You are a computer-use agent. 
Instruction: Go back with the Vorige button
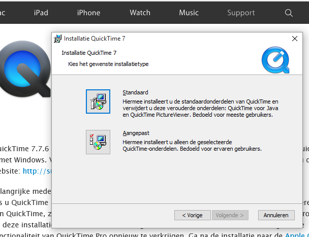click(x=192, y=215)
